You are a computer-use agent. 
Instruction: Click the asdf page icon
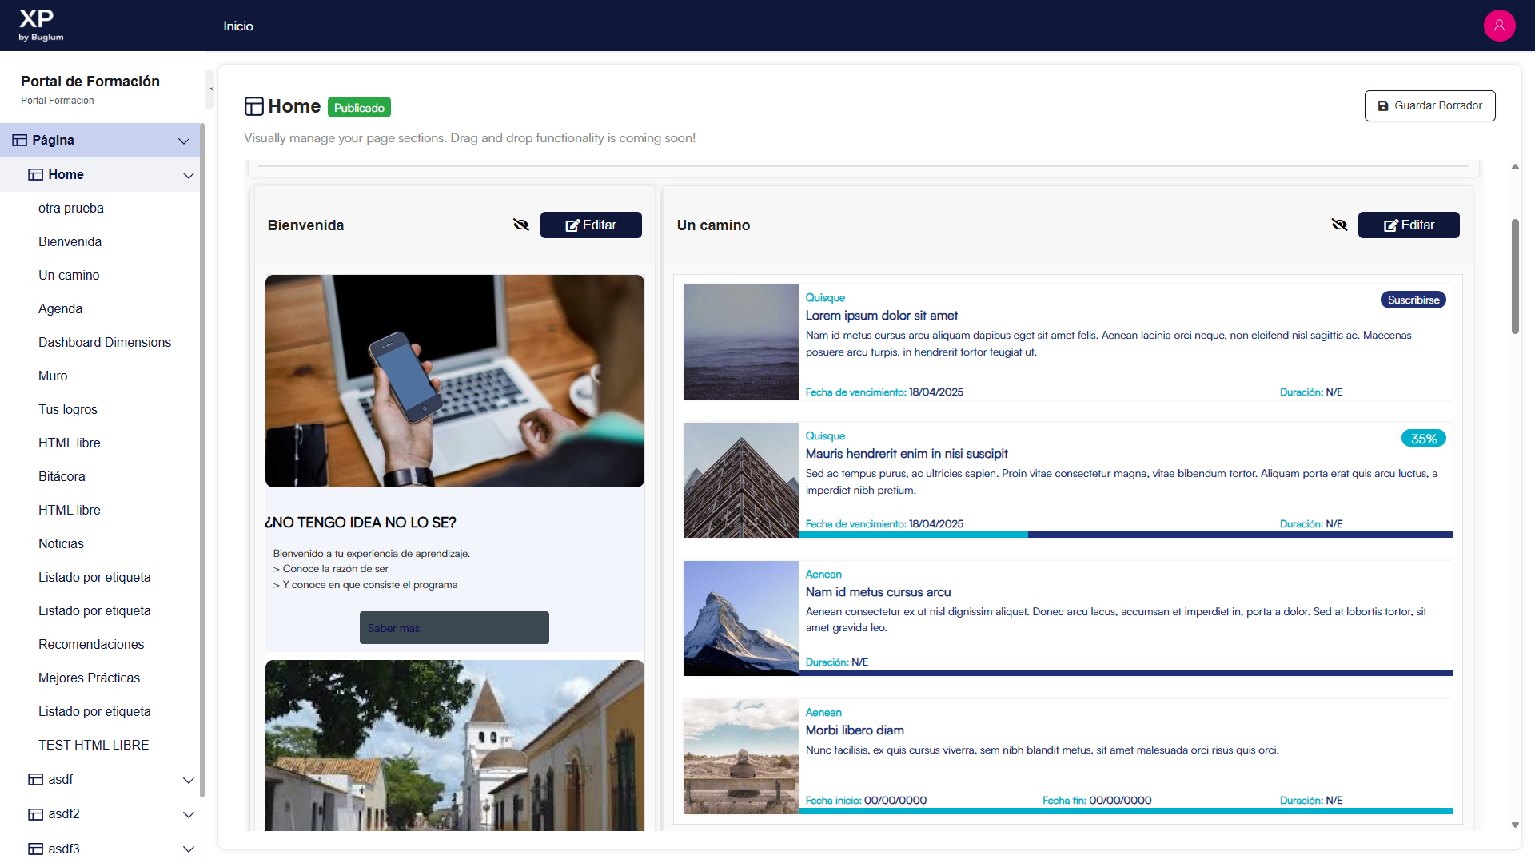click(x=36, y=780)
